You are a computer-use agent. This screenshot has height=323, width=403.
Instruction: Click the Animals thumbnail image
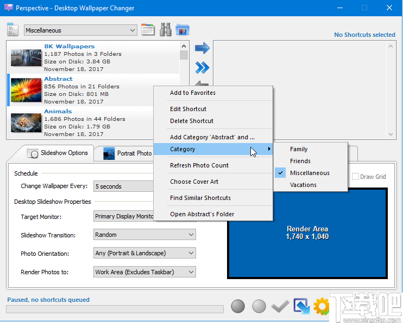pyautogui.click(x=26, y=122)
